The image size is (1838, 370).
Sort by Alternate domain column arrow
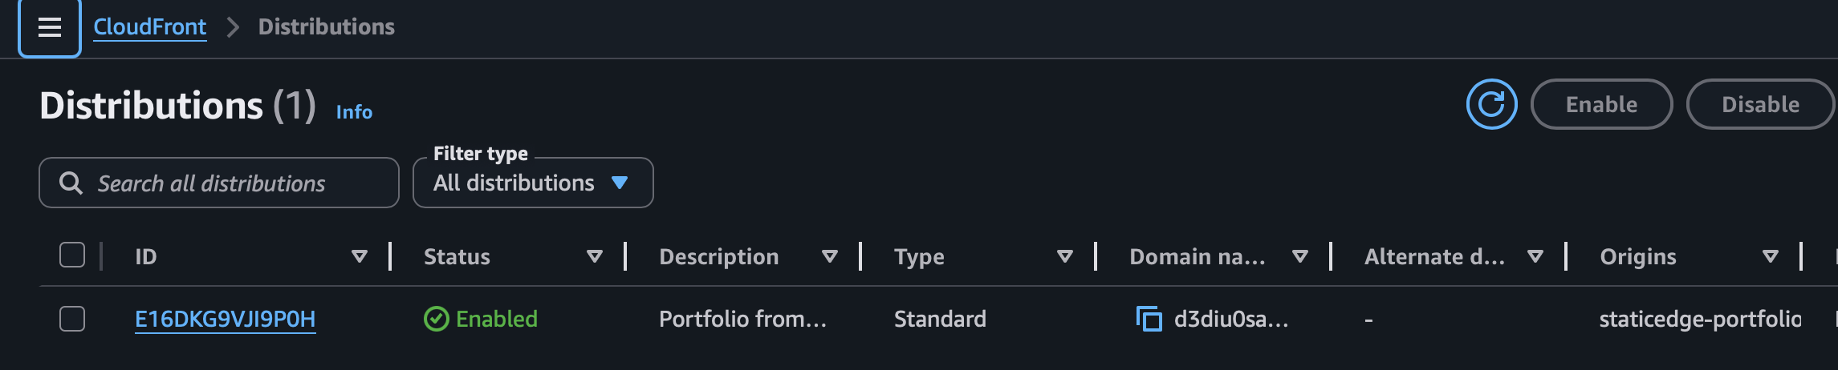click(x=1535, y=257)
